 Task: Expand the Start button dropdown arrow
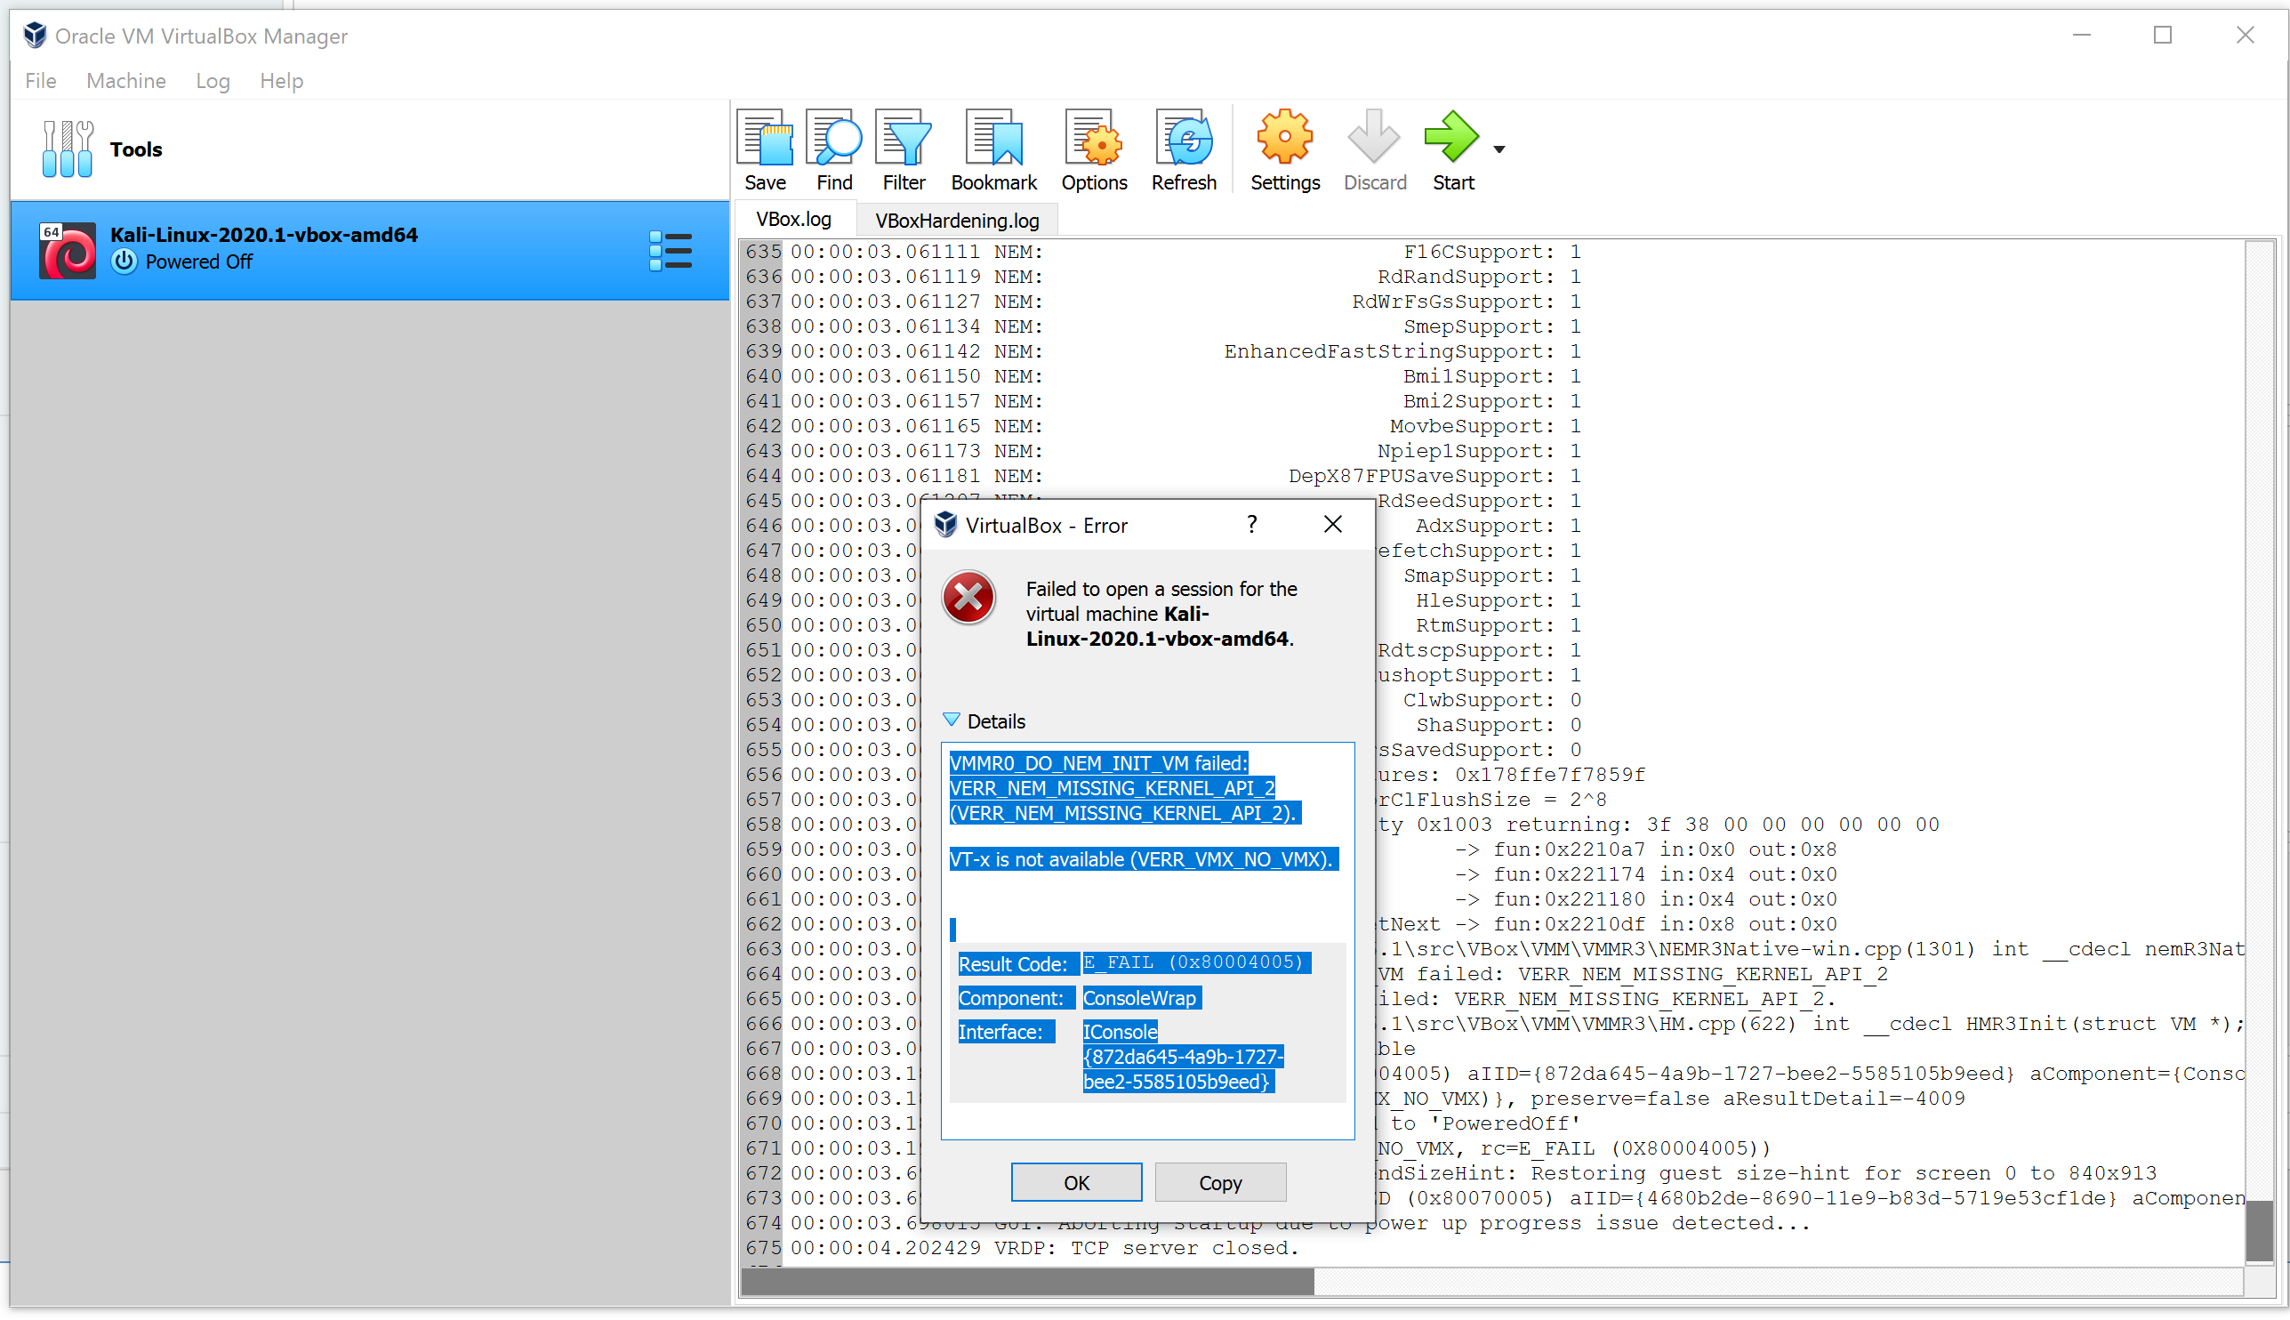point(1499,149)
